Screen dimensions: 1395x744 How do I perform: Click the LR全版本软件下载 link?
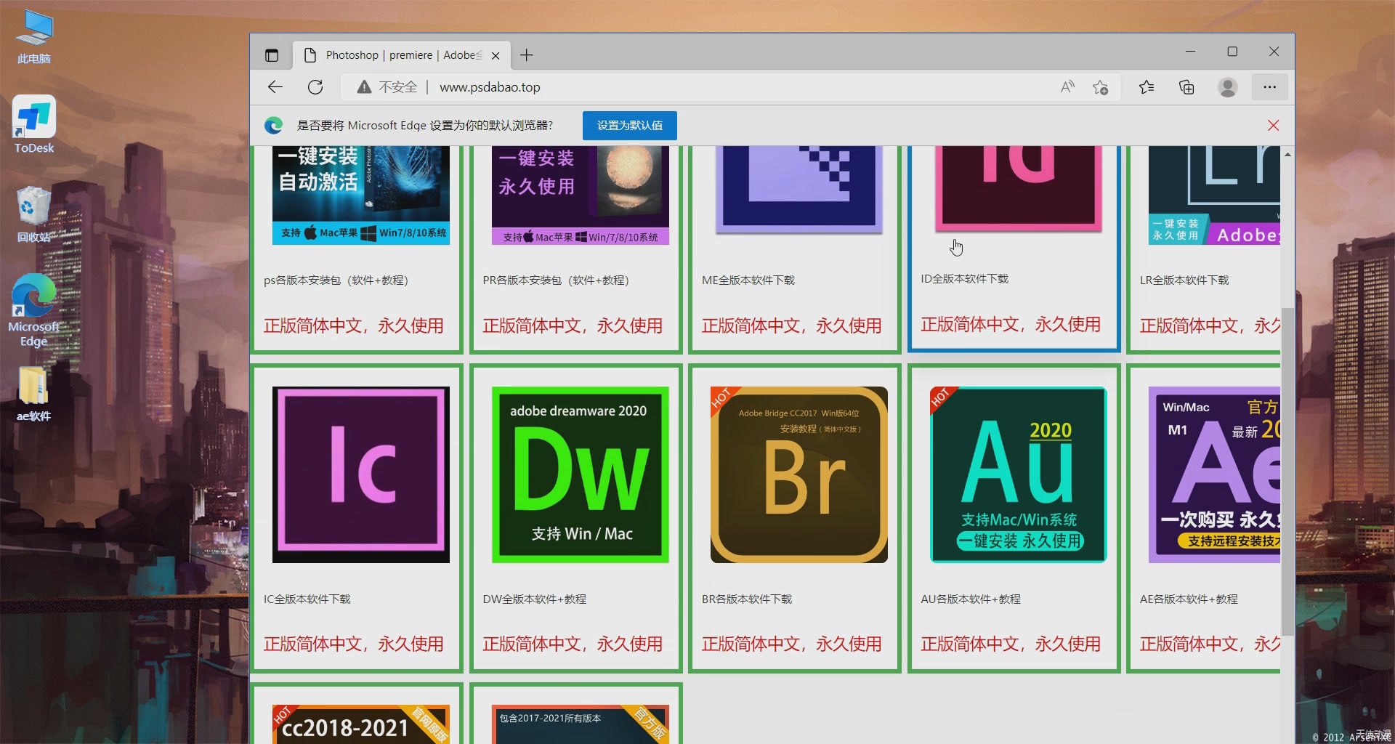[1184, 280]
